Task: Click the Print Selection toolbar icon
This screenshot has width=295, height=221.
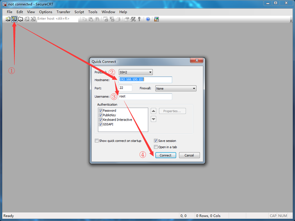Action: click(112, 19)
